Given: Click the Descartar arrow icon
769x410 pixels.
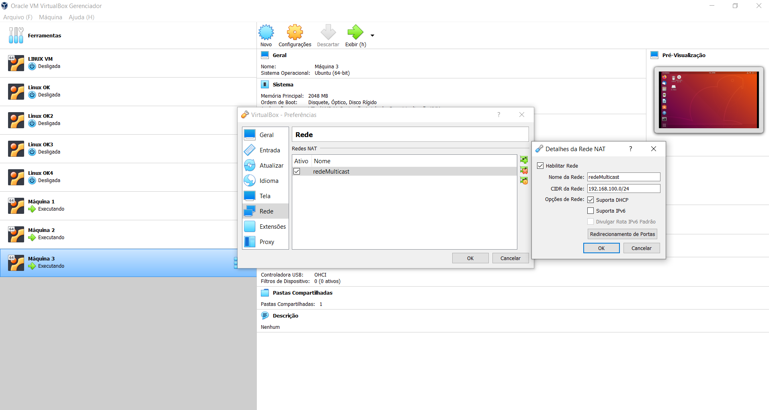Looking at the screenshot, I should [x=328, y=32].
